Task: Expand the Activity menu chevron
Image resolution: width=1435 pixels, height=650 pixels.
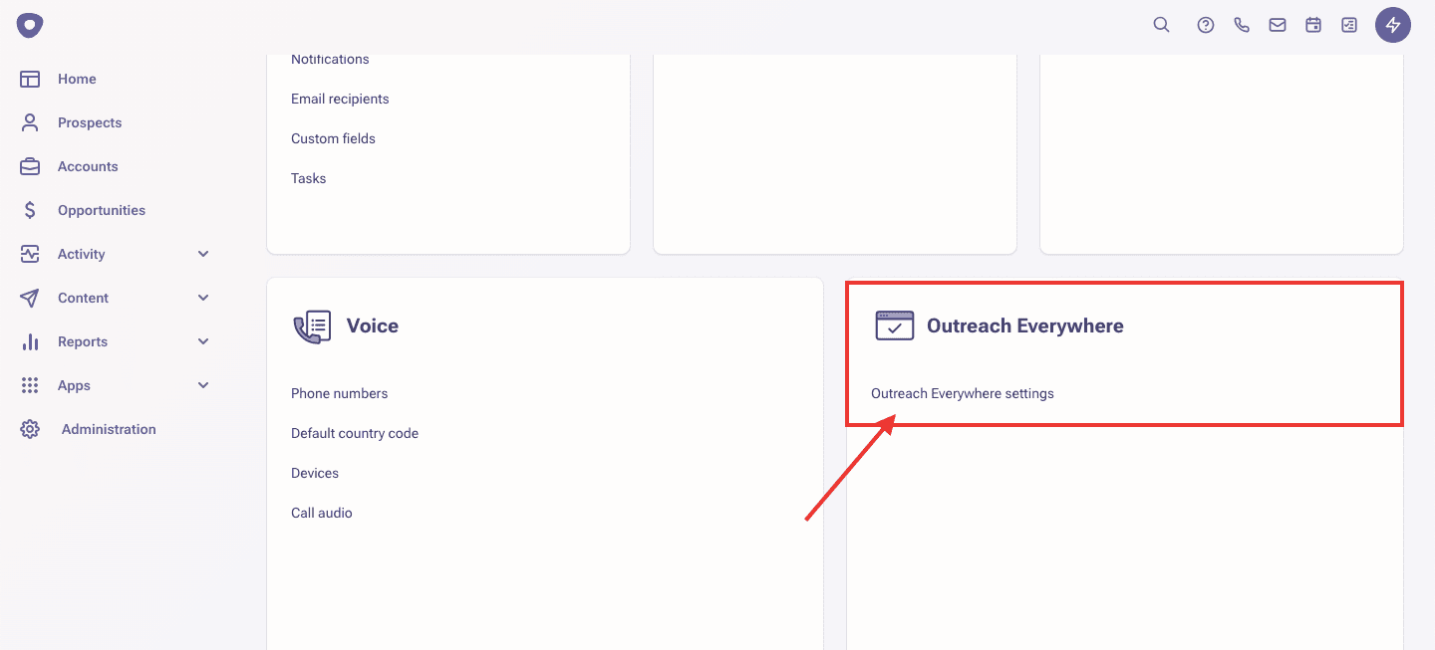Action: (203, 254)
